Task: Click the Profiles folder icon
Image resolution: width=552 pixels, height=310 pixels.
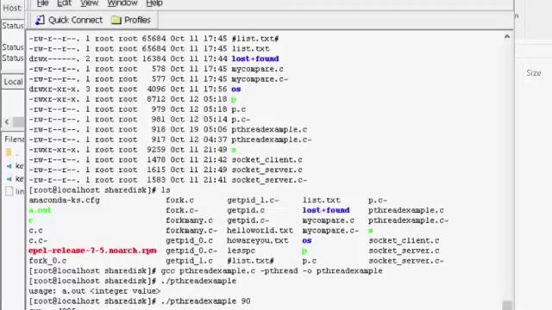Action: 116,20
